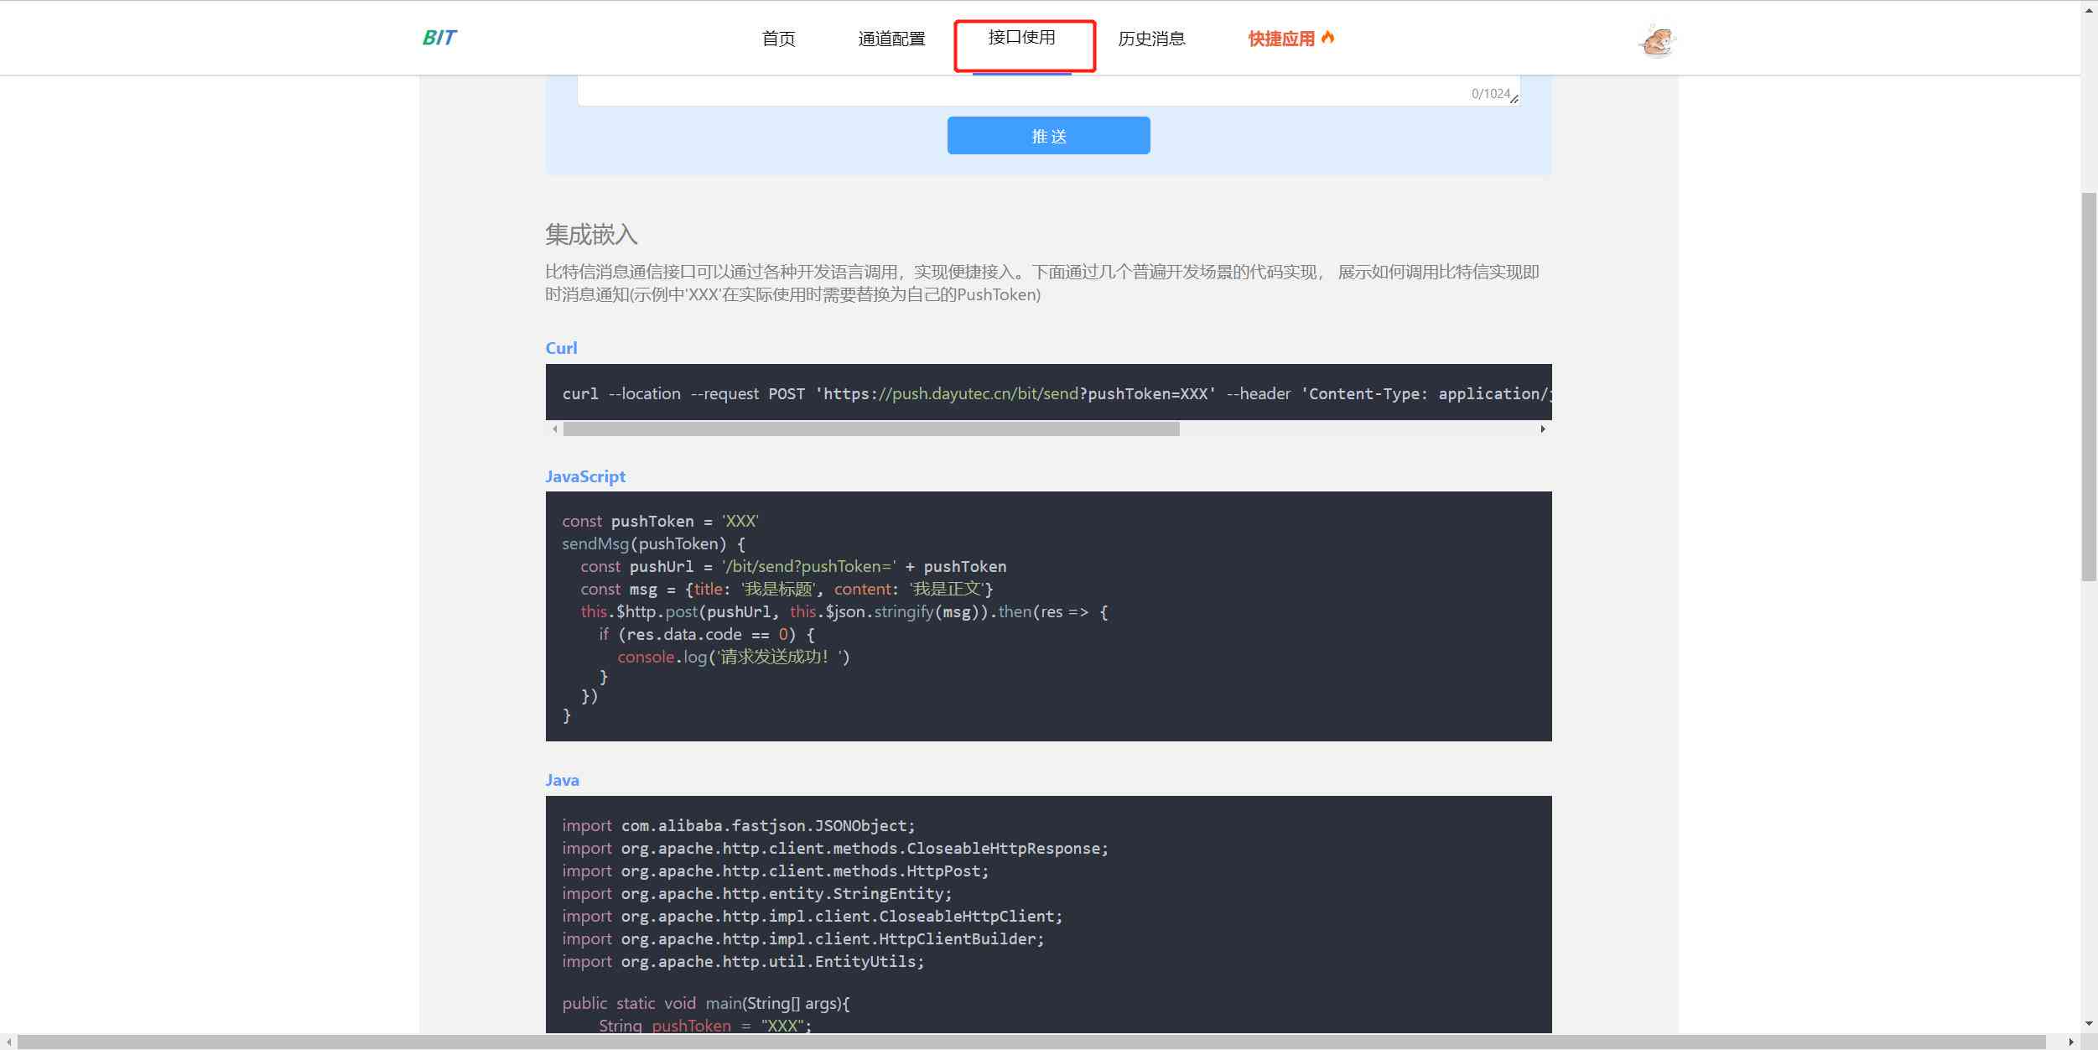Click the import HttpClientBuilder line

coord(803,939)
